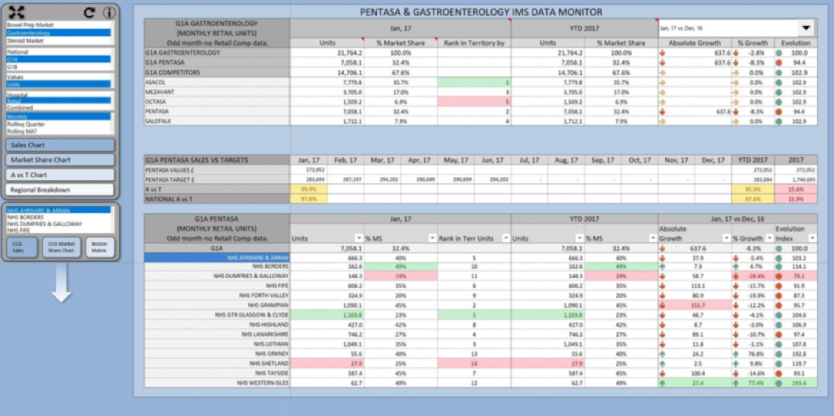Select Steroid Market option

click(59, 41)
